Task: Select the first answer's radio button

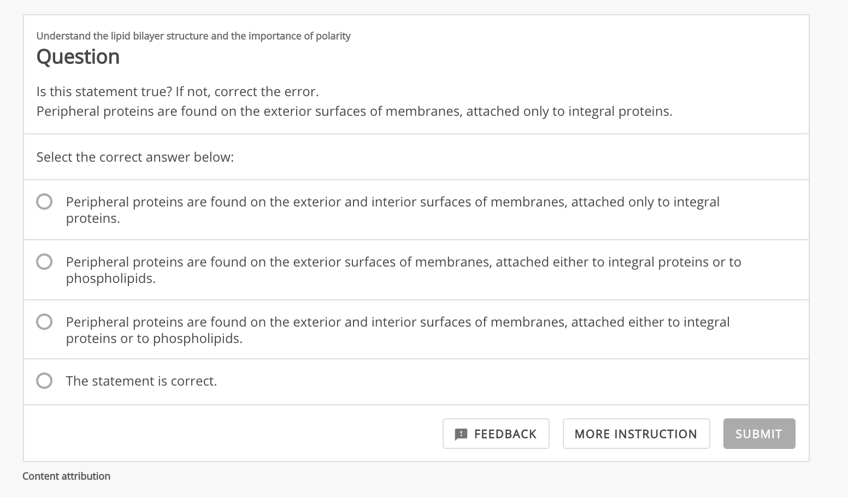Action: (x=44, y=202)
